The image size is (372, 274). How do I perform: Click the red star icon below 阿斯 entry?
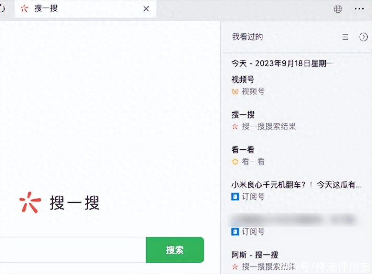click(235, 267)
